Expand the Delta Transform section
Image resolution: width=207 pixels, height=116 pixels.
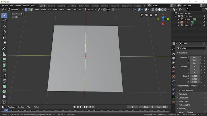pyautogui.click(x=187, y=91)
